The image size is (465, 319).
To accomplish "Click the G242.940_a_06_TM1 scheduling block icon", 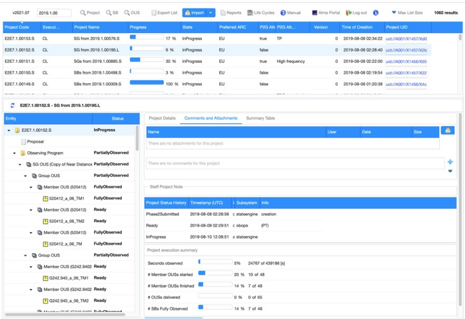I will 45,278.
